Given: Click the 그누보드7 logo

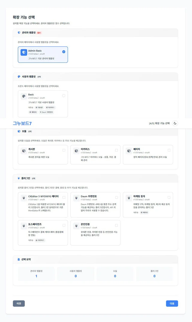Looking at the screenshot, I should coord(22,123).
